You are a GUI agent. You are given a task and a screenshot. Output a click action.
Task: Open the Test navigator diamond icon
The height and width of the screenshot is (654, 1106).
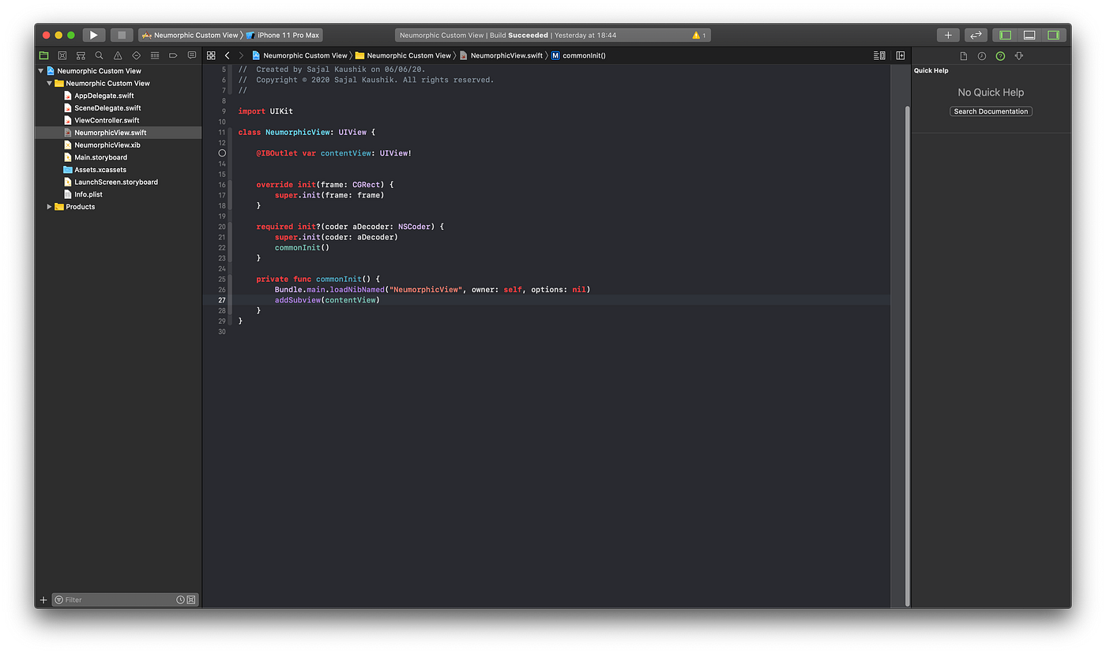137,55
